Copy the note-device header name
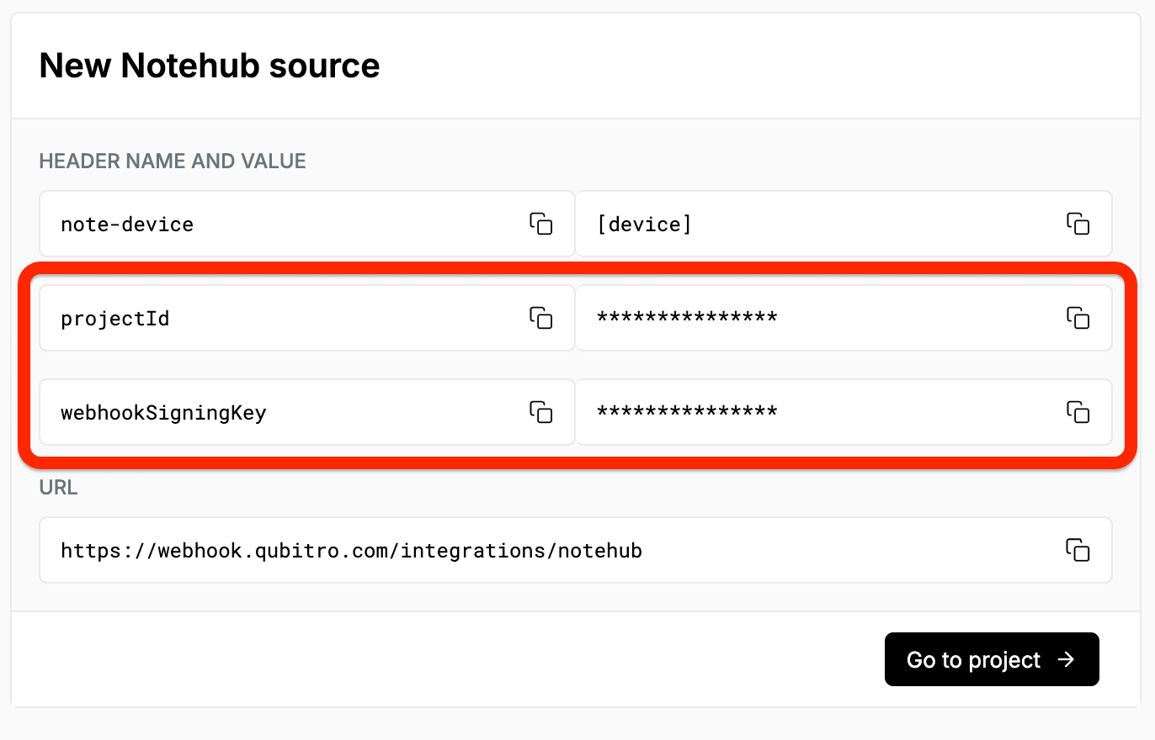Screen dimensions: 1155x740 (x=540, y=224)
